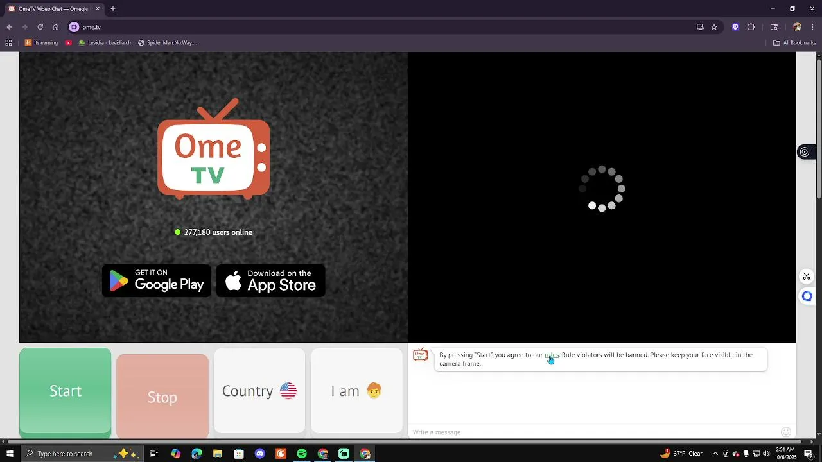Open File Explorer from the taskbar

click(218, 454)
